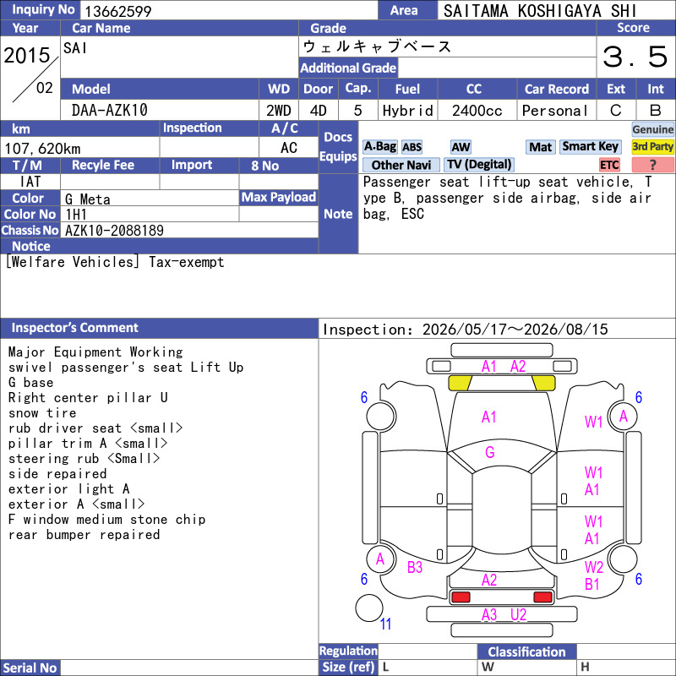Click the area SAITAMA KOSHIGAYA SHI
Image resolution: width=676 pixels, height=676 pixels.
click(x=540, y=11)
